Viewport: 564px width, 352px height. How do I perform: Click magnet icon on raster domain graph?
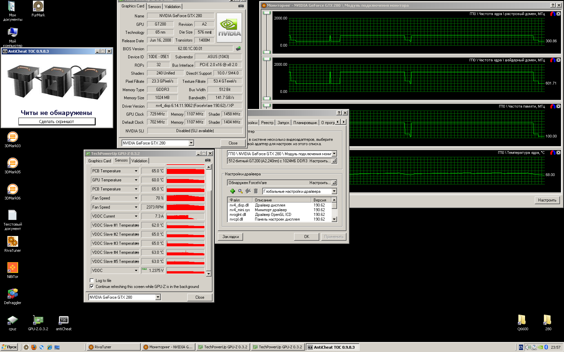click(x=552, y=14)
